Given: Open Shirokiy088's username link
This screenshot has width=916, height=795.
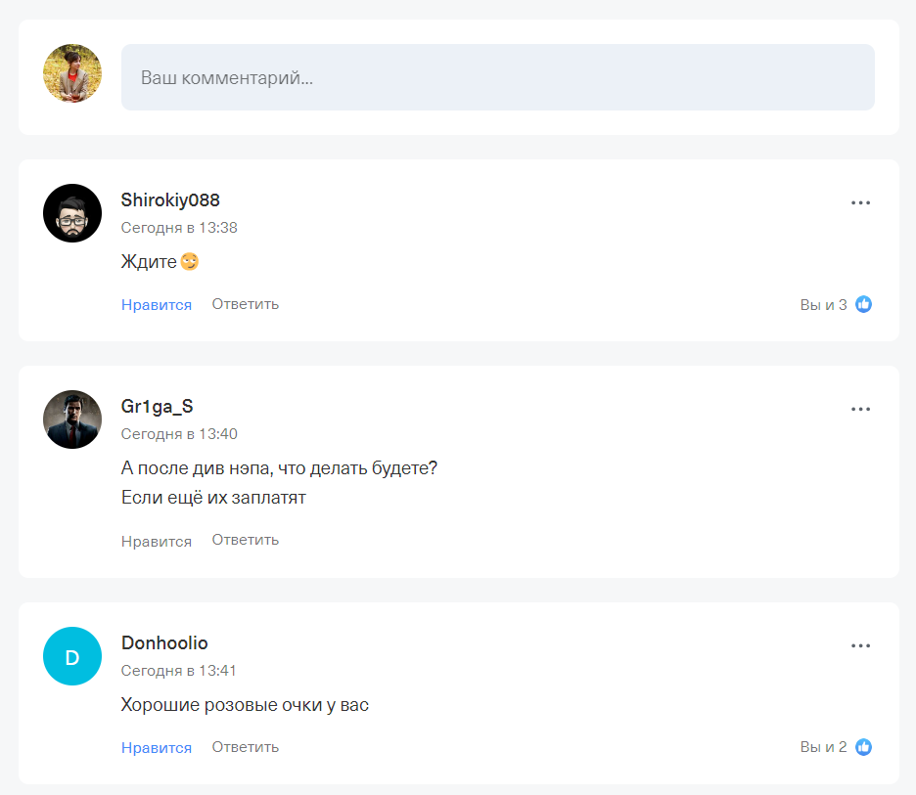Looking at the screenshot, I should tap(169, 199).
